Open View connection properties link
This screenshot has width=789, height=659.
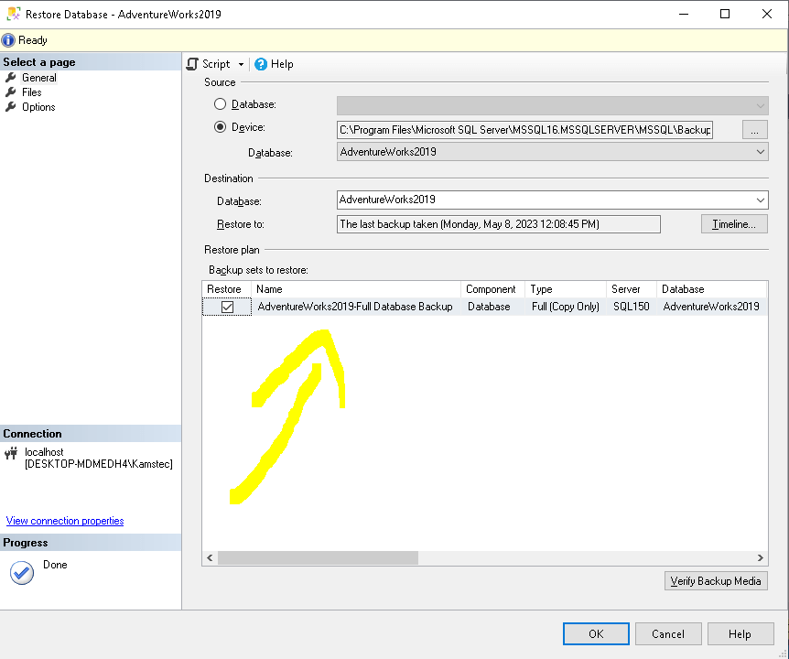tap(65, 521)
